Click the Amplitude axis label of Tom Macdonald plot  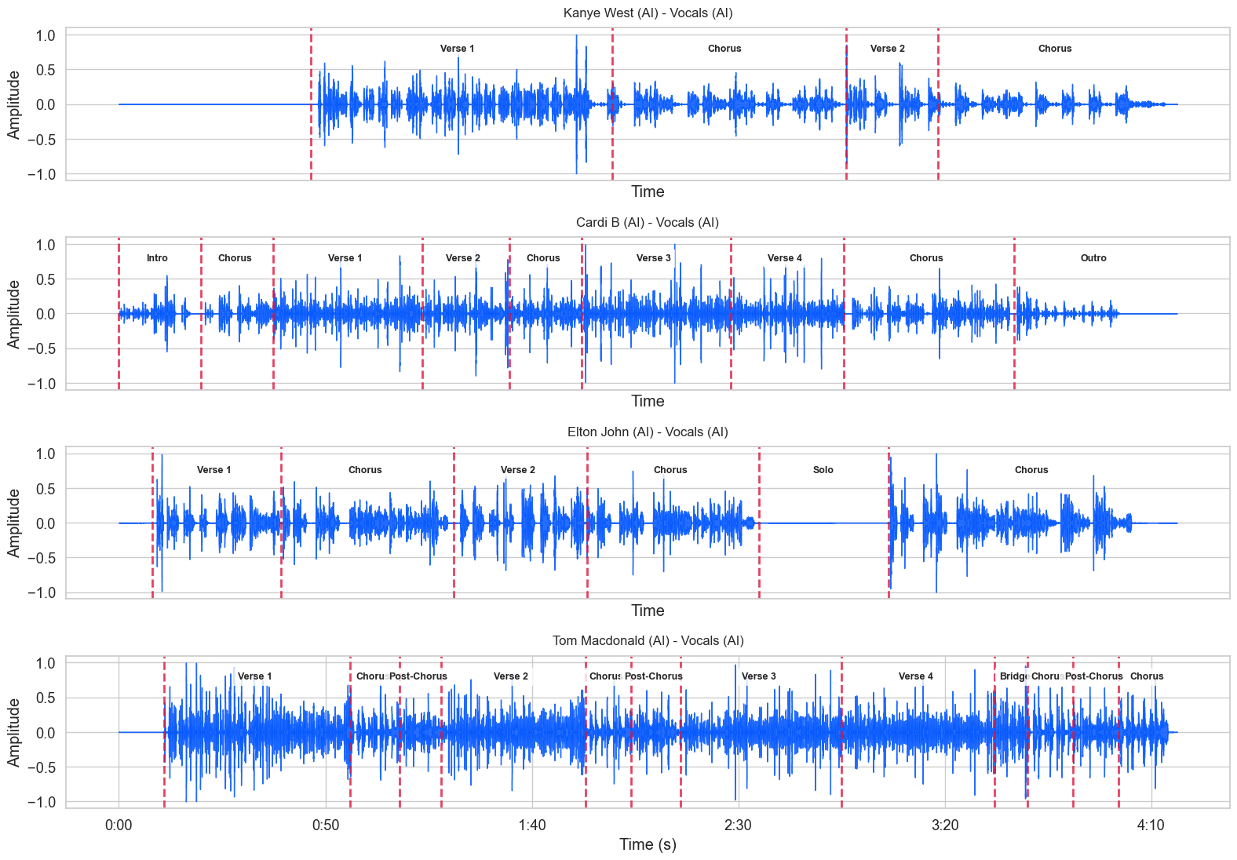[14, 732]
